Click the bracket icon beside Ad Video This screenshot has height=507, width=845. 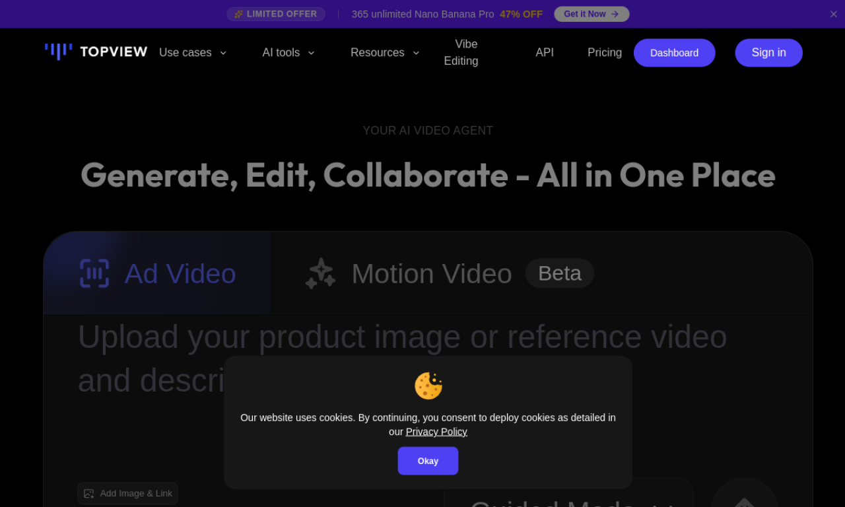coord(94,273)
